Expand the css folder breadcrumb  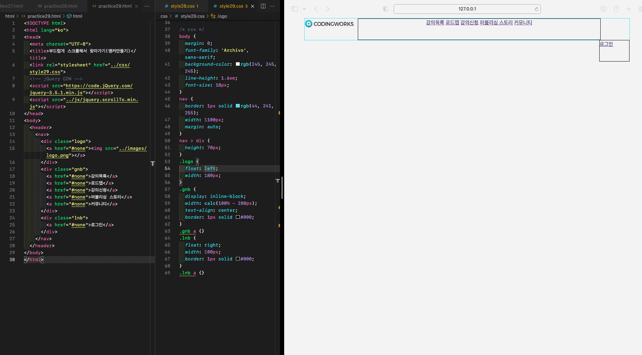pyautogui.click(x=164, y=16)
